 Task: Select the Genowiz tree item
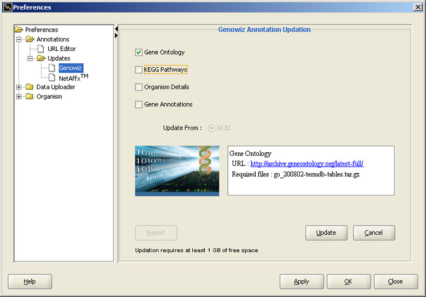(70, 68)
